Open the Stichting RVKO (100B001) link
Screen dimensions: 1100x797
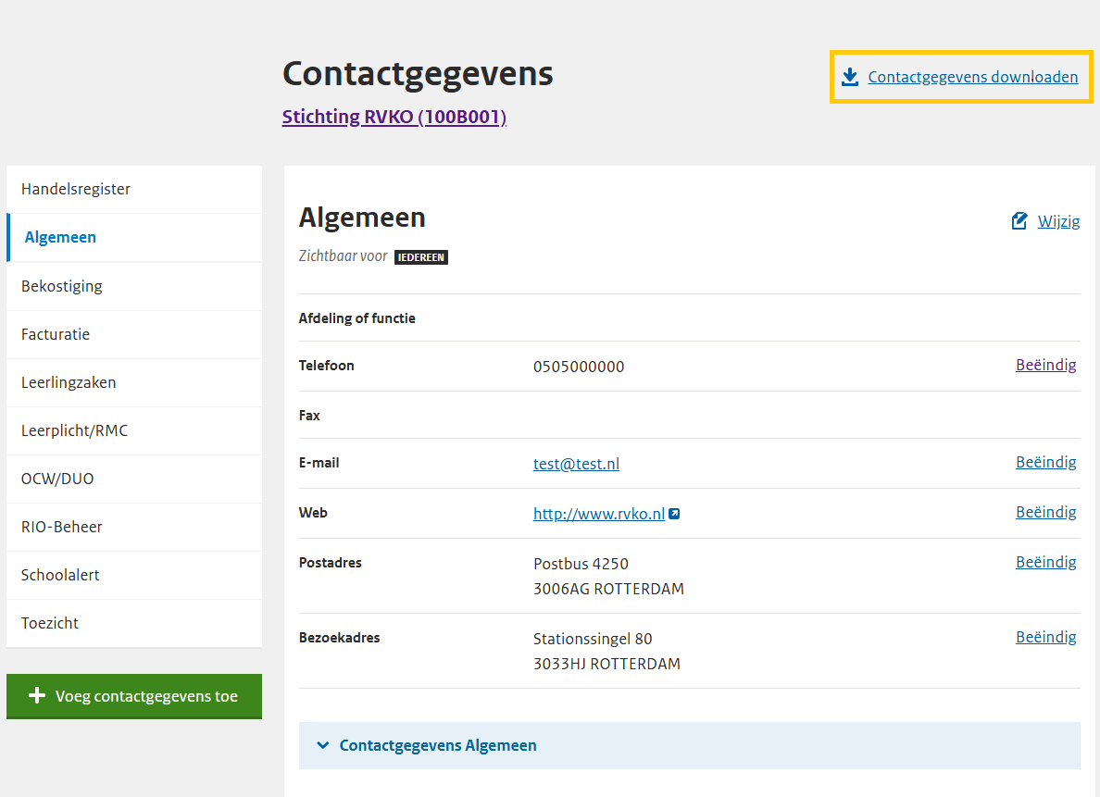click(394, 117)
